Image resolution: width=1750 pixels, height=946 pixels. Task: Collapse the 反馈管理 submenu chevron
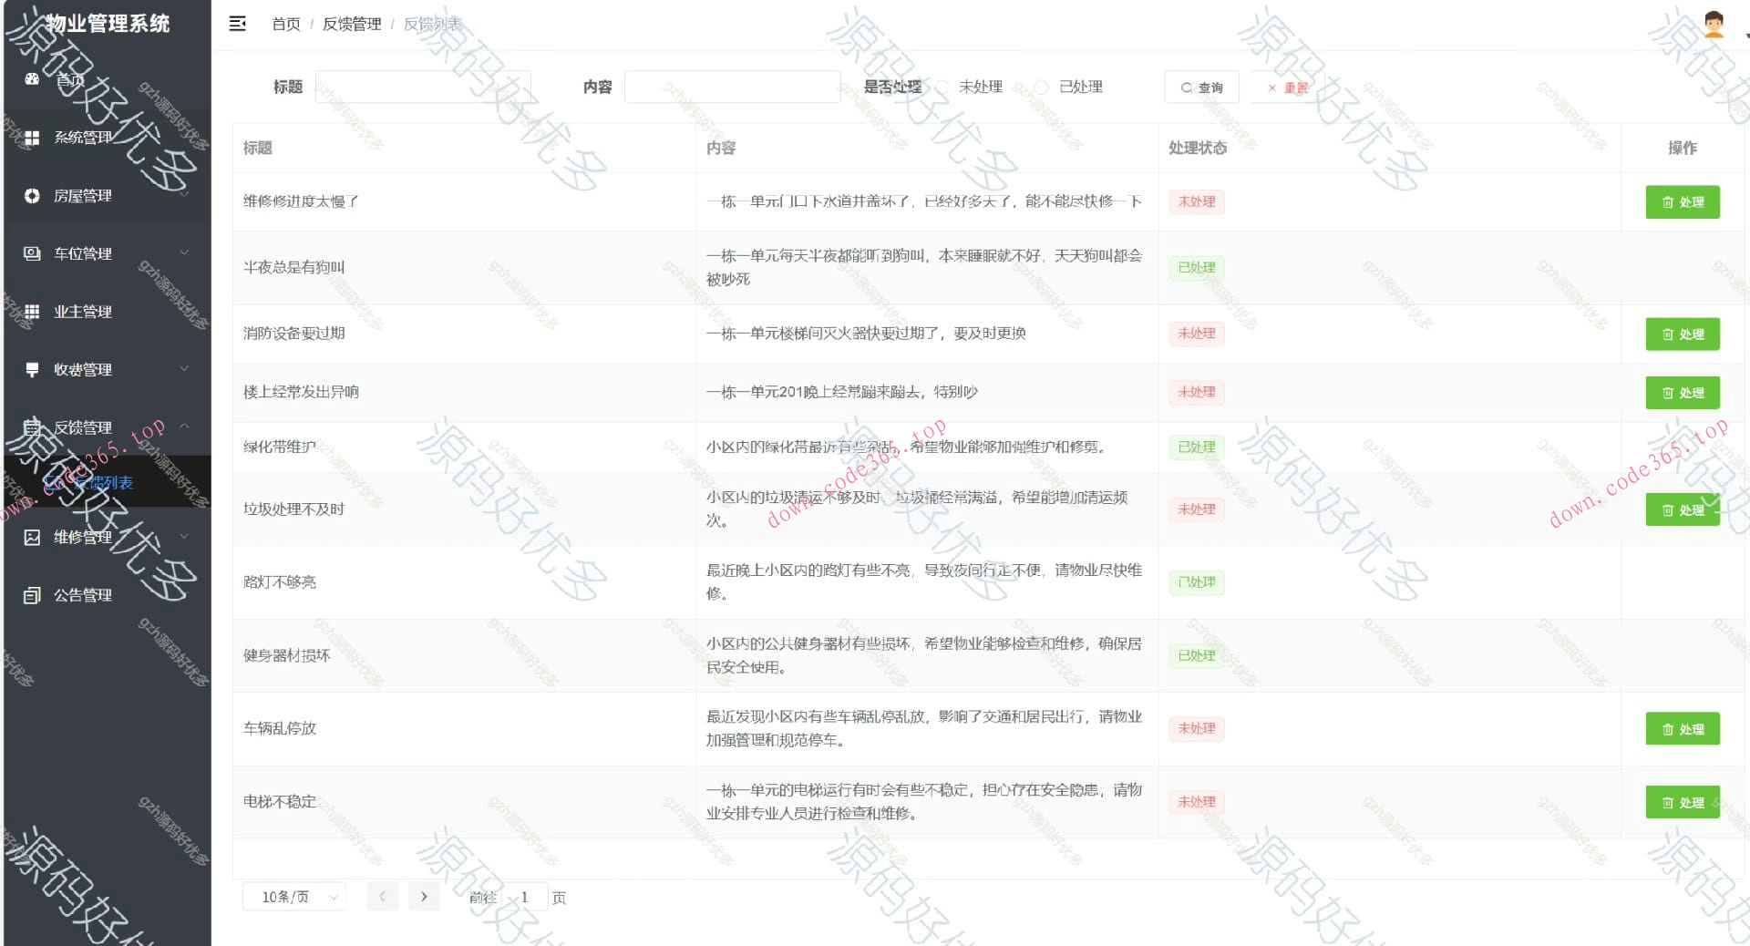185,427
